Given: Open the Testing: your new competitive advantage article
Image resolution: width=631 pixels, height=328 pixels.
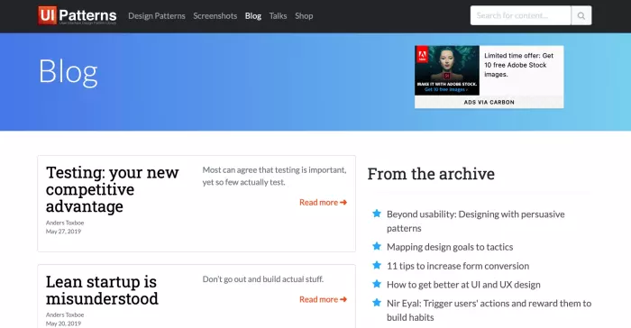Looking at the screenshot, I should (113, 189).
